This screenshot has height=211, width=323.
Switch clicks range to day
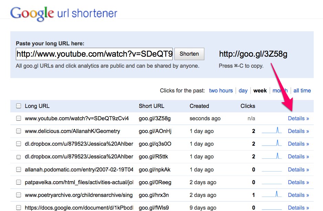(x=243, y=91)
